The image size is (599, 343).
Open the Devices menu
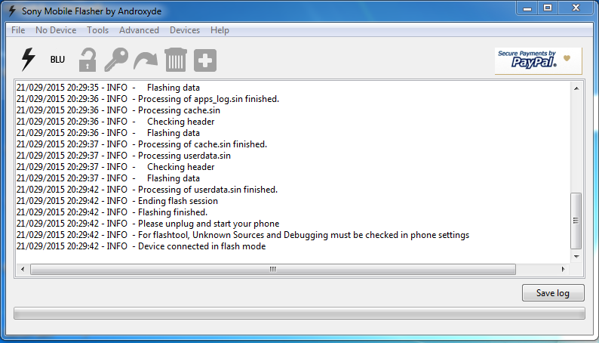185,30
